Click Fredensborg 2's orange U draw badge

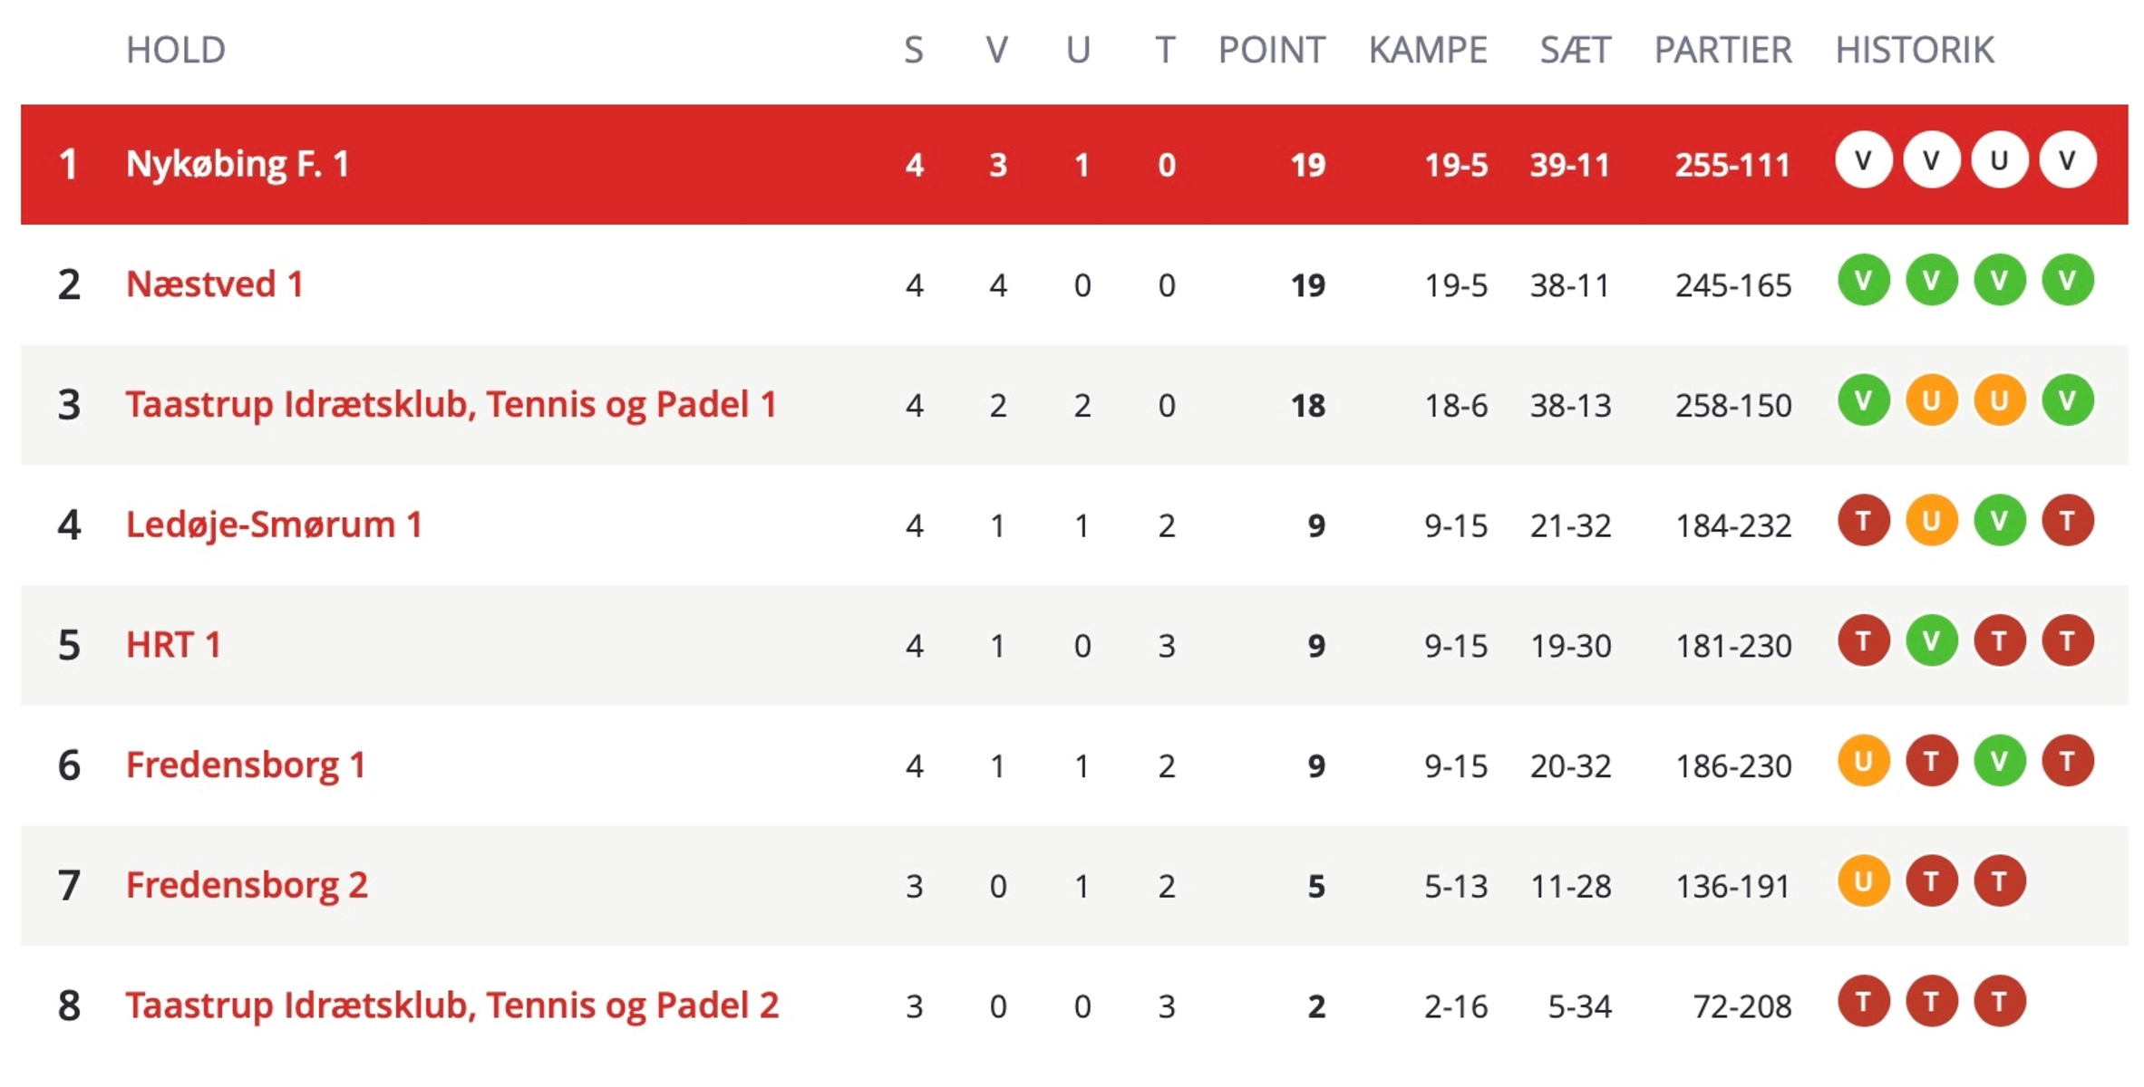[1863, 881]
